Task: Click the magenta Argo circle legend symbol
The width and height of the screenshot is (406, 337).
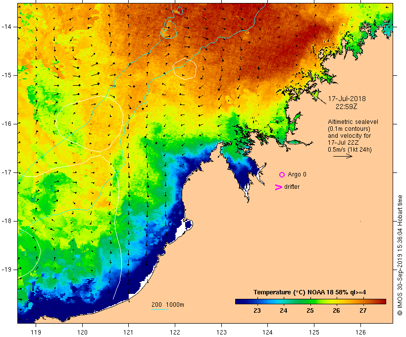Action: tap(282, 175)
